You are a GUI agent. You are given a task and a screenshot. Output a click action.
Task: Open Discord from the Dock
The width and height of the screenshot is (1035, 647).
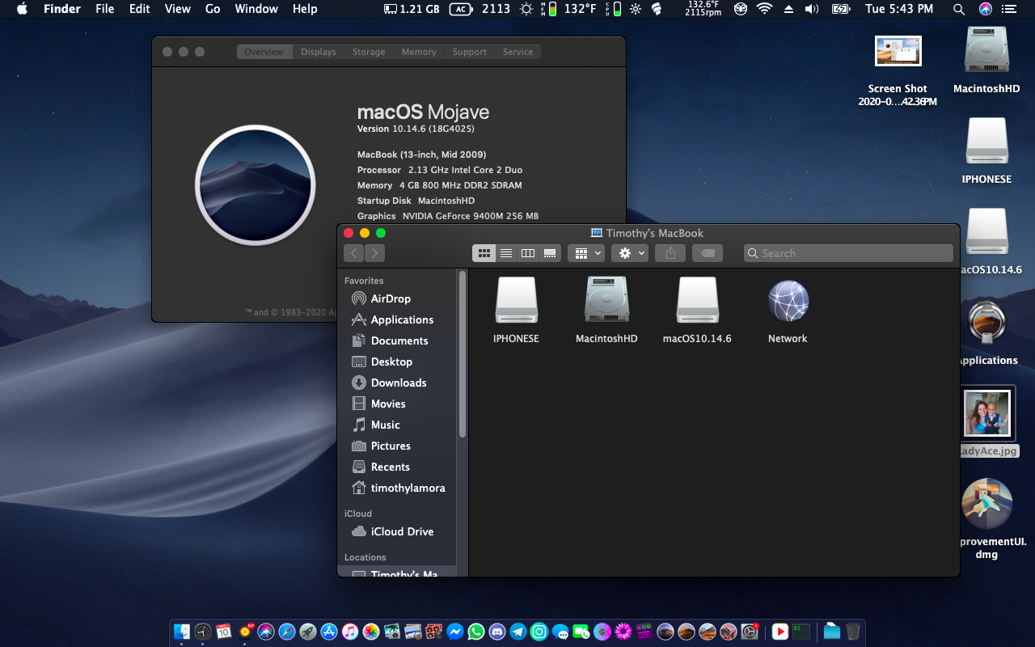pyautogui.click(x=497, y=632)
